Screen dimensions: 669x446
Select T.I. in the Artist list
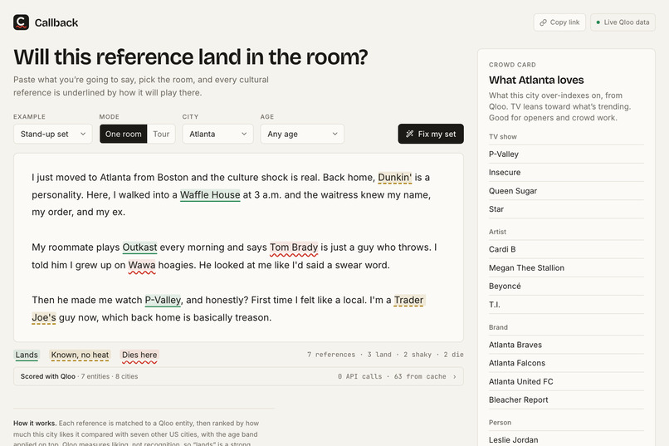tap(566, 304)
